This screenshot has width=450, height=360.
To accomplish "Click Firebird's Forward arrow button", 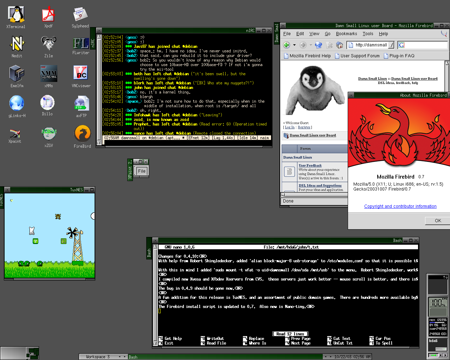I will (303, 45).
